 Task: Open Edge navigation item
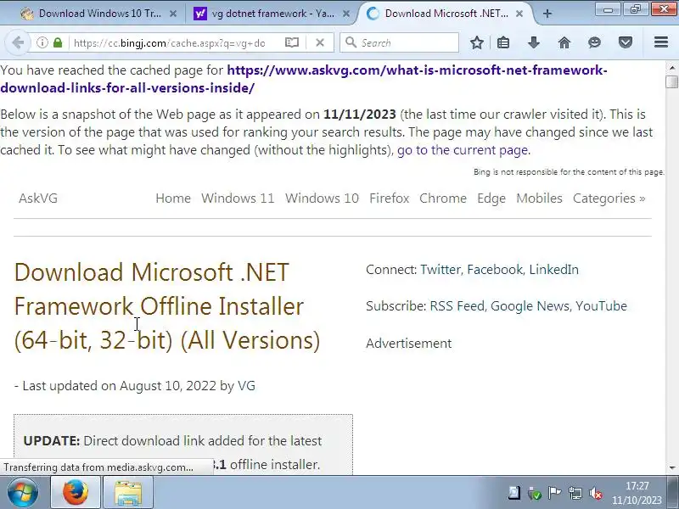point(491,199)
